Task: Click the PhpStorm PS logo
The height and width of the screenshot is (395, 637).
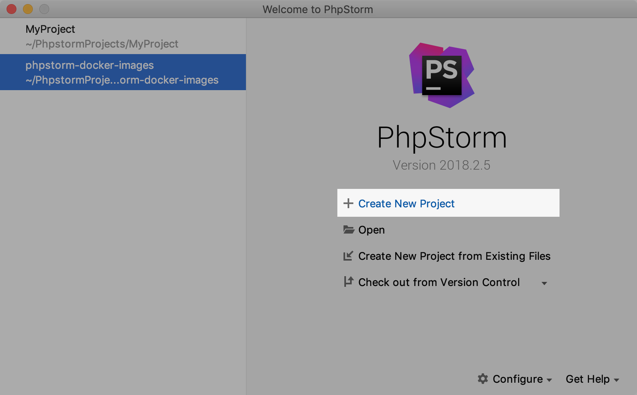Action: [x=442, y=75]
